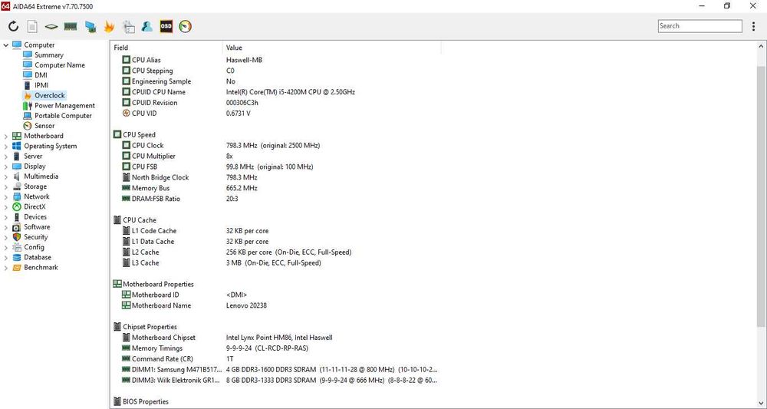Open the Sensor tree item

pyautogui.click(x=44, y=126)
